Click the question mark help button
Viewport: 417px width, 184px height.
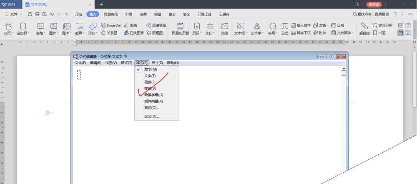coord(395,14)
